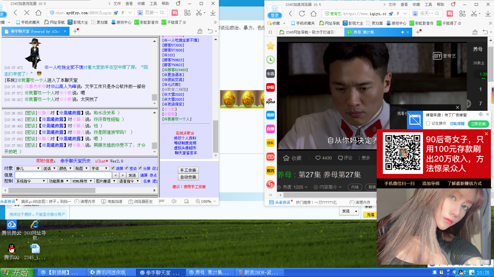Viewport: 494px width, 277px height.
Task: Open 视频 sidebar icon
Action: (x=271, y=115)
